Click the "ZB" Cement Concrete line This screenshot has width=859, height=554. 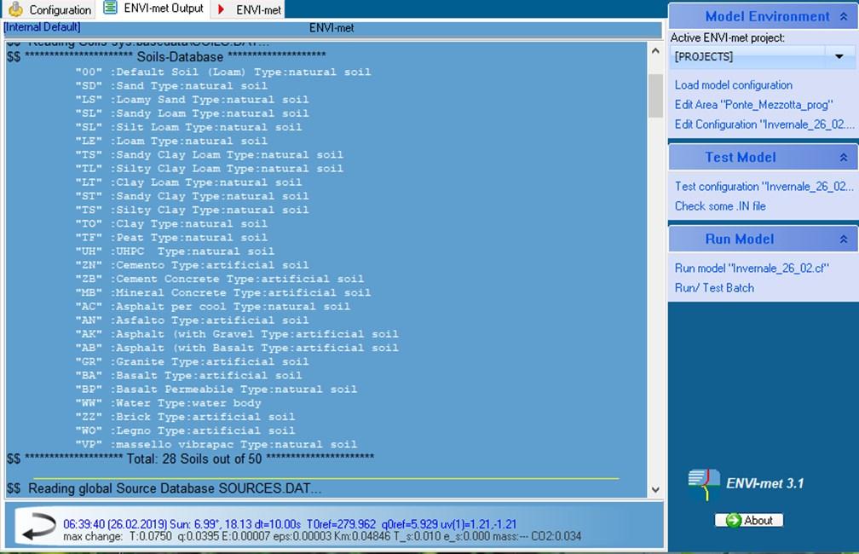pos(220,279)
